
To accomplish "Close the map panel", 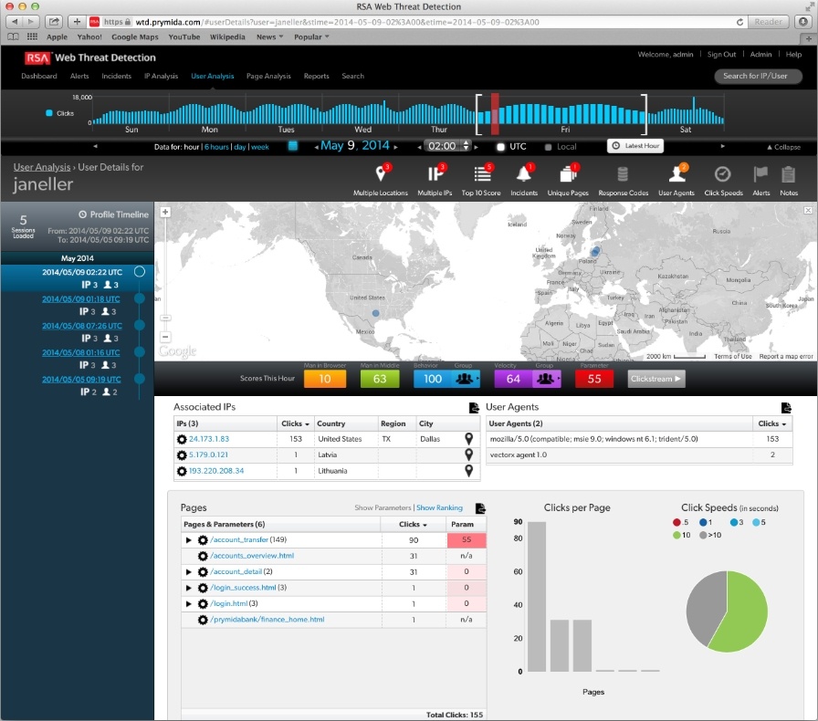I will [x=808, y=210].
